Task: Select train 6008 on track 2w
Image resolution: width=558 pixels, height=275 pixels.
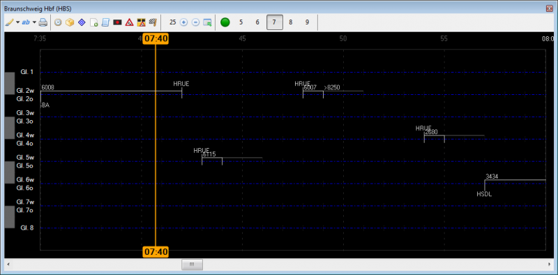Action: click(x=47, y=88)
